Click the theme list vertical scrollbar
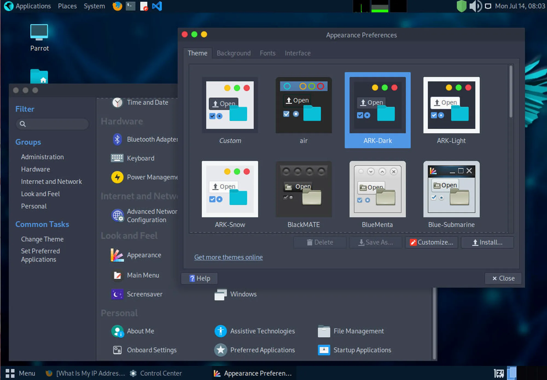 [511, 91]
